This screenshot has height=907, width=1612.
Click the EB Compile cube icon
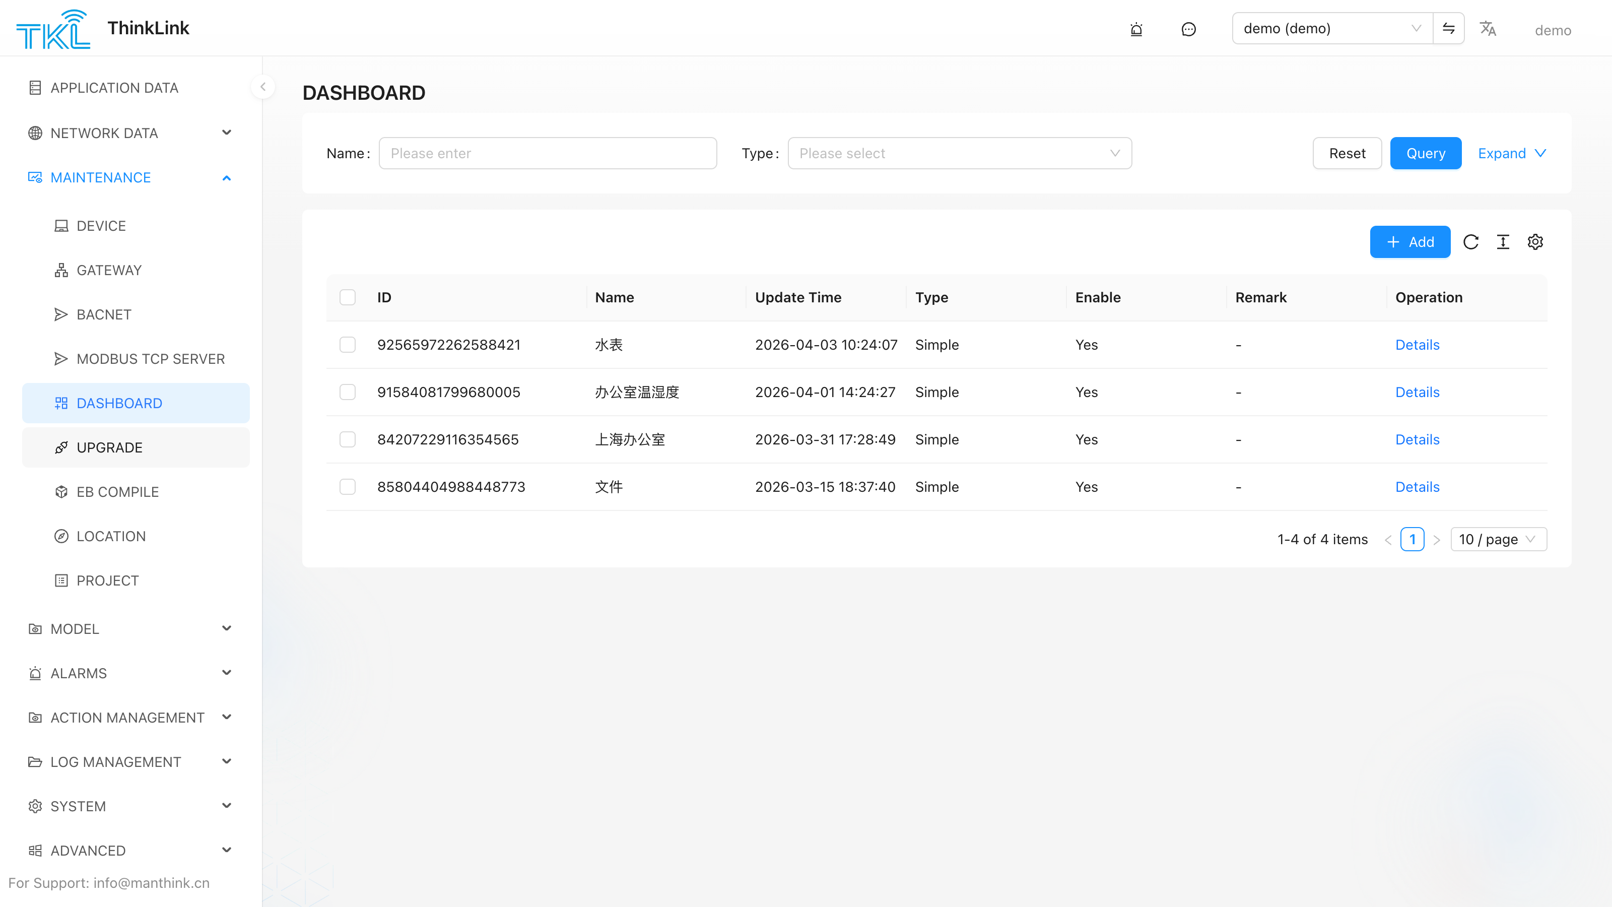point(60,492)
